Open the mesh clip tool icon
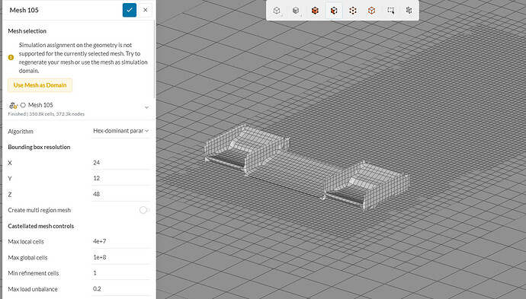Viewport: 526px width, 299px height. pos(409,11)
